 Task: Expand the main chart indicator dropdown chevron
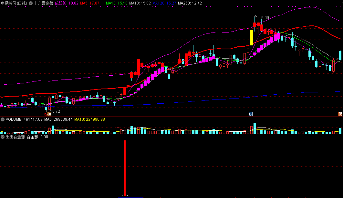pyautogui.click(x=31, y=3)
